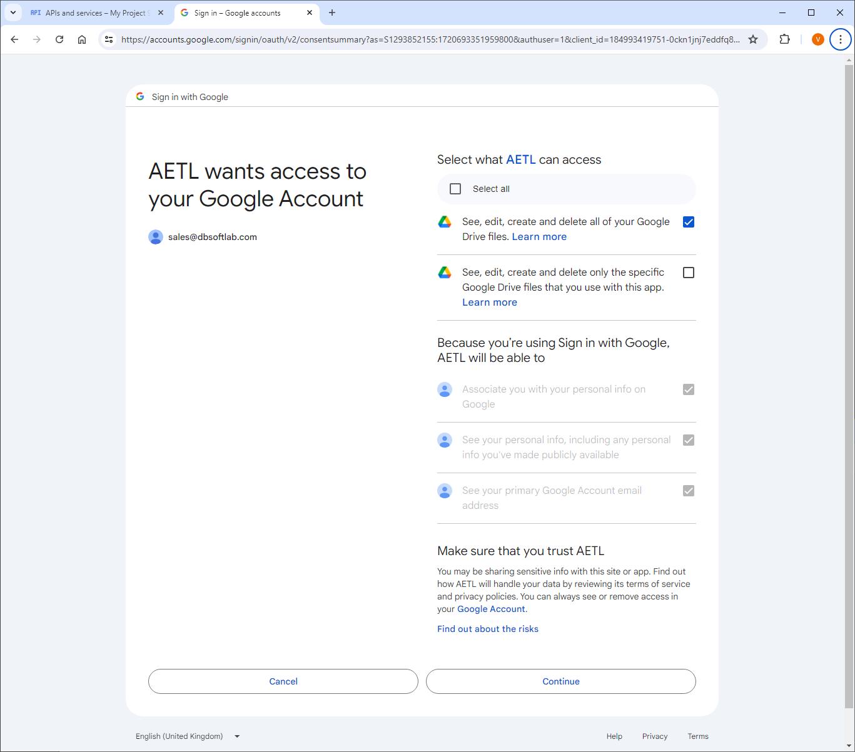Open Learn more for all Drive files
Viewport: 855px width, 752px height.
(539, 236)
